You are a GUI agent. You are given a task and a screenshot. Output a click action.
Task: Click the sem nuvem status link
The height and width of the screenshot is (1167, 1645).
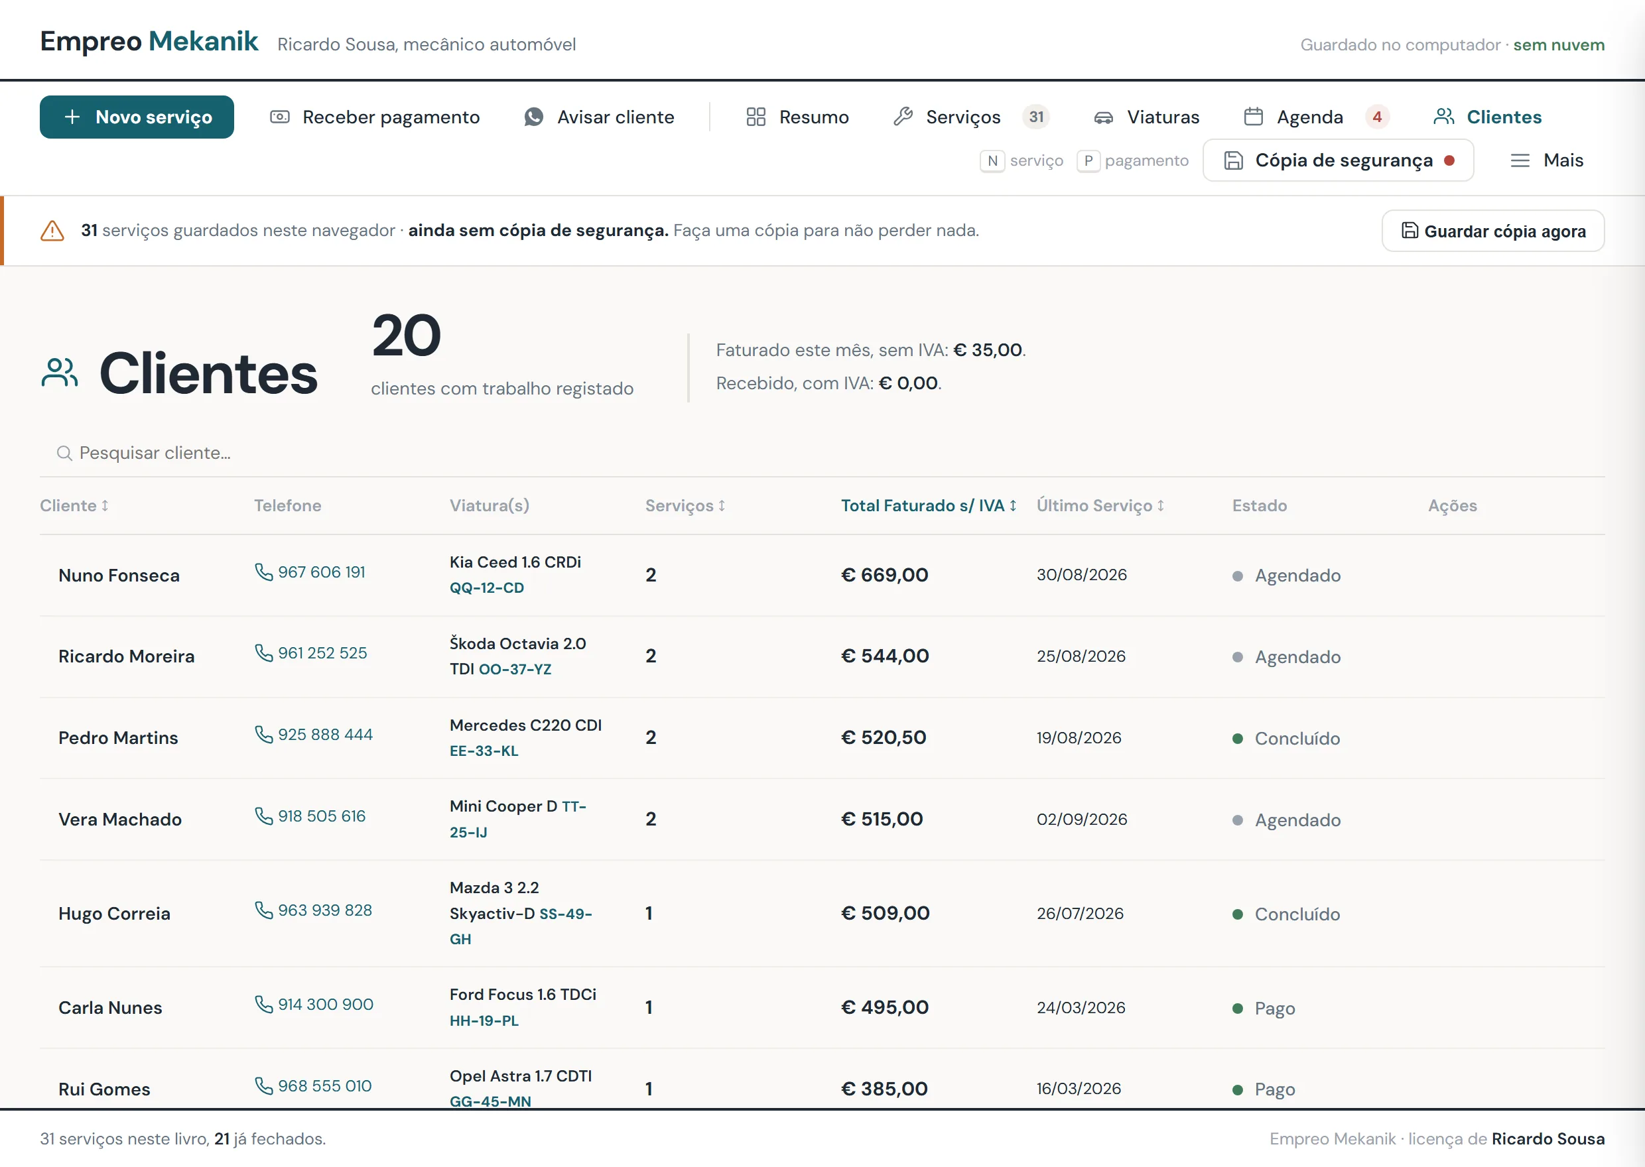click(x=1558, y=44)
